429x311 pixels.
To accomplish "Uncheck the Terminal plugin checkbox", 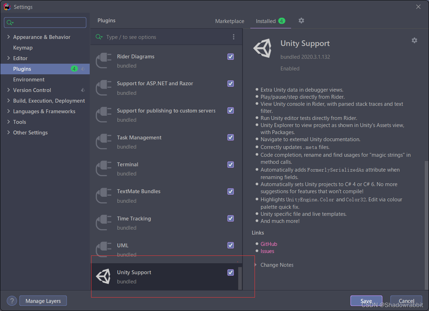I will tap(231, 165).
